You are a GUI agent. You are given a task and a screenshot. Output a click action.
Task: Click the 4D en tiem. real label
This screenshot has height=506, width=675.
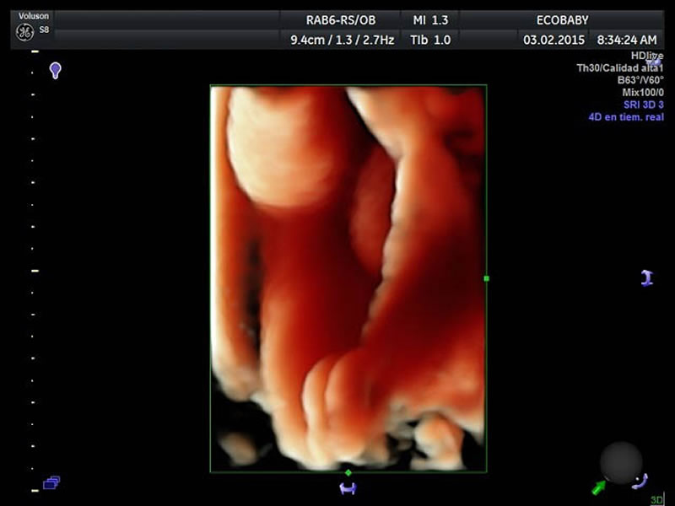pyautogui.click(x=625, y=116)
